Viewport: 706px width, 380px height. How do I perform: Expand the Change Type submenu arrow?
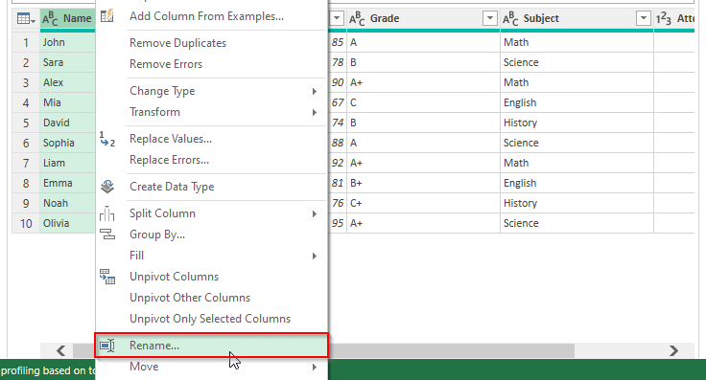[x=315, y=91]
